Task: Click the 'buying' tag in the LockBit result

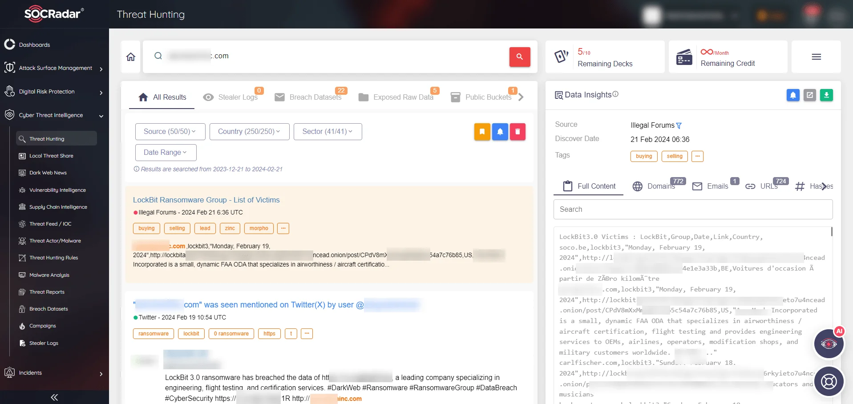Action: click(x=146, y=228)
